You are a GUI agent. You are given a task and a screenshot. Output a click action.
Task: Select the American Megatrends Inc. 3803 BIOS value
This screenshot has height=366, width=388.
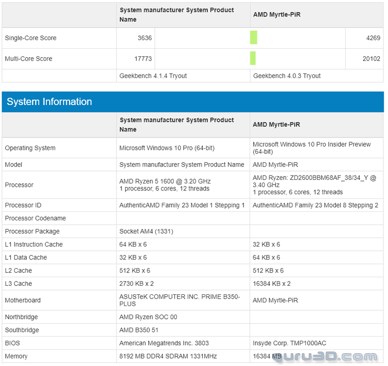pyautogui.click(x=164, y=343)
